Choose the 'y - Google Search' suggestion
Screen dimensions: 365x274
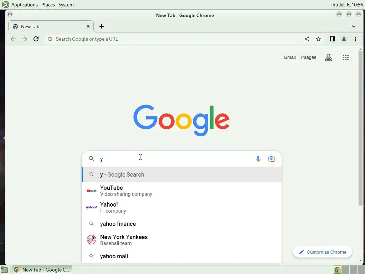tap(181, 174)
